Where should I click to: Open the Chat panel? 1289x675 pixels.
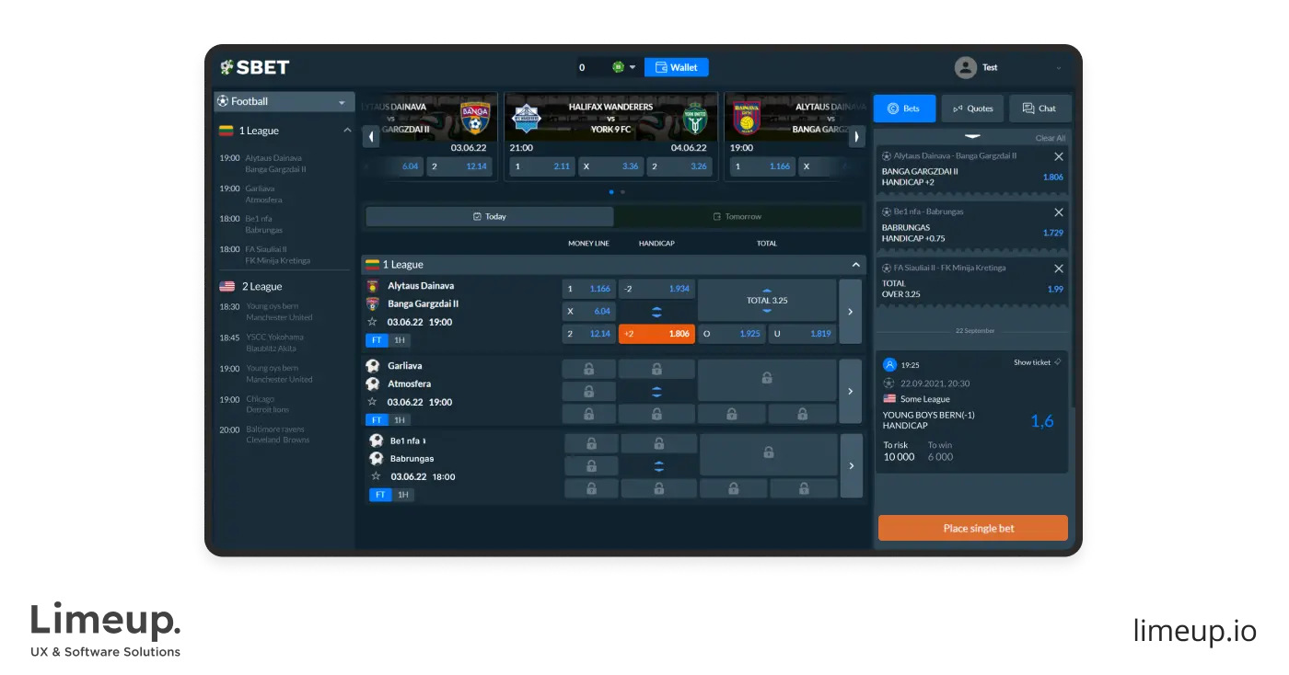coord(1039,108)
